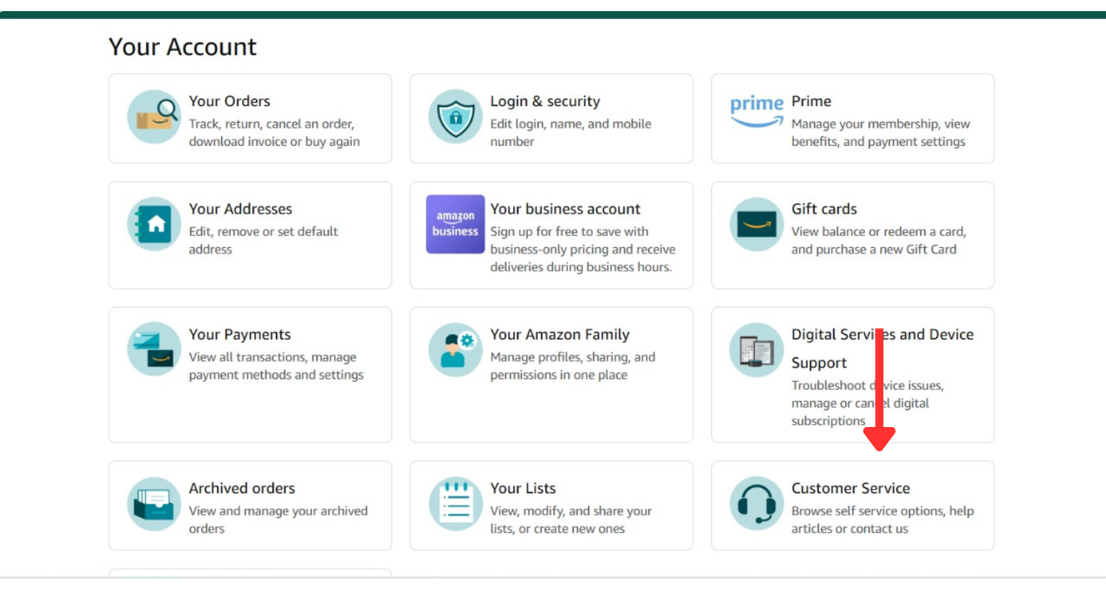1106x590 pixels.
Task: Click the Your Payments cards icon
Action: coord(153,349)
